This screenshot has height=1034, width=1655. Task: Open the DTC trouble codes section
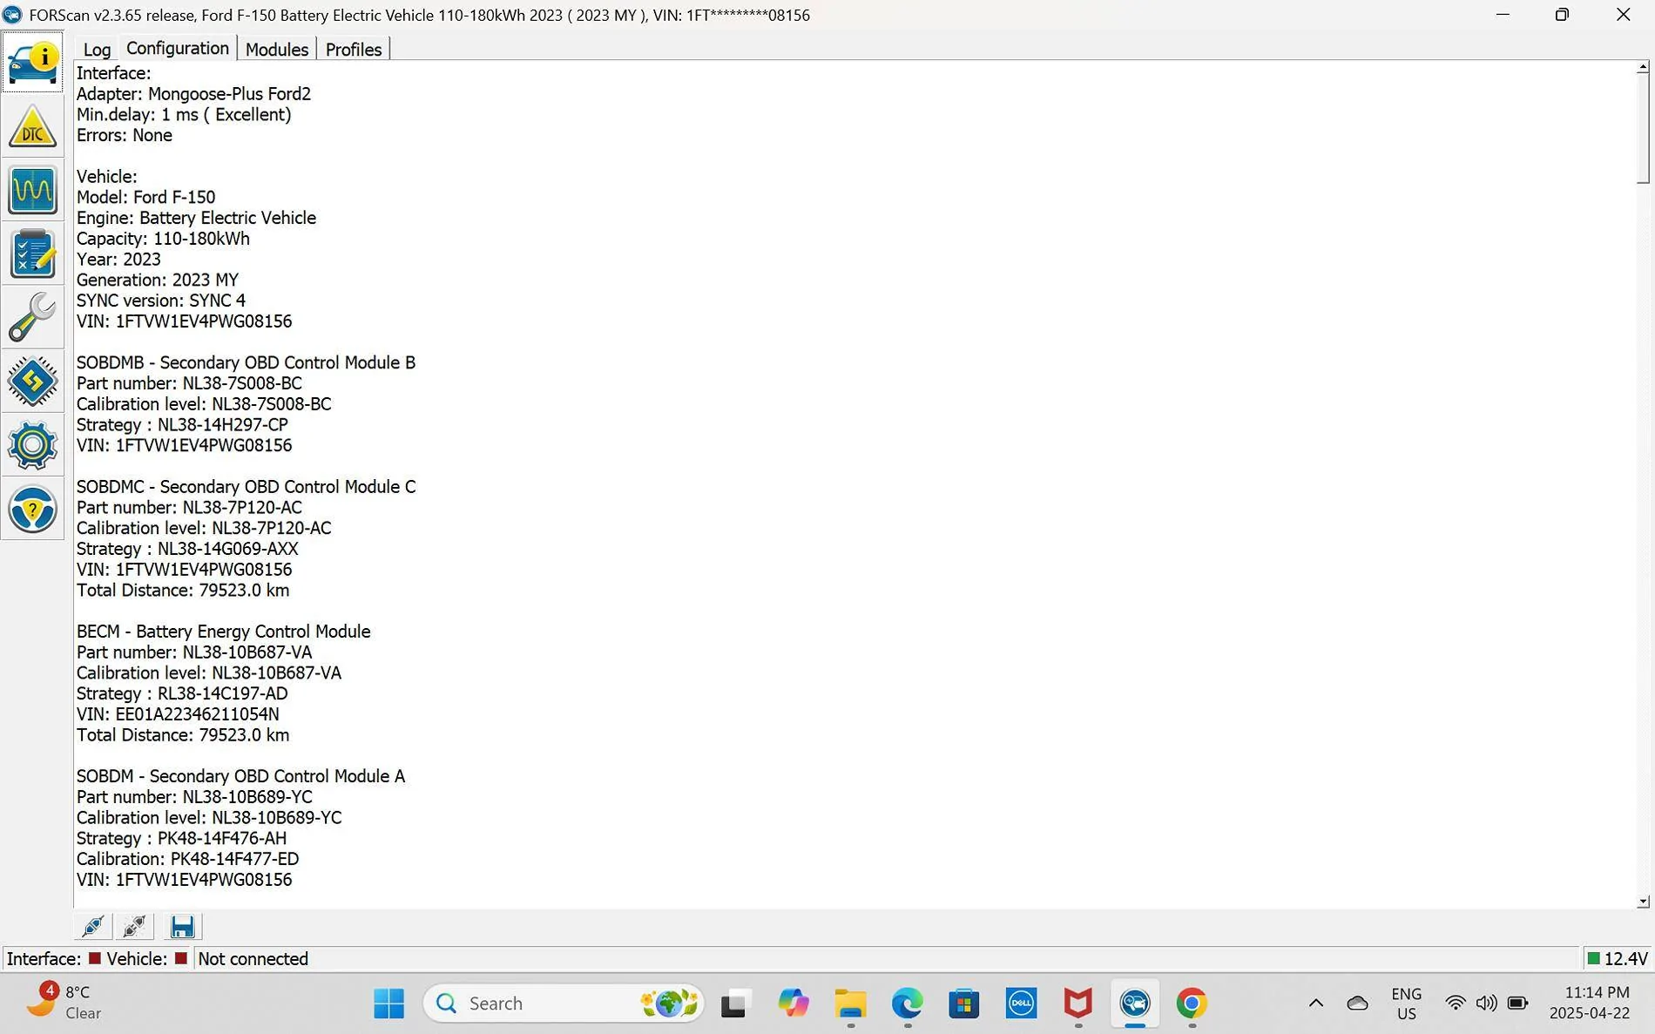tap(32, 127)
